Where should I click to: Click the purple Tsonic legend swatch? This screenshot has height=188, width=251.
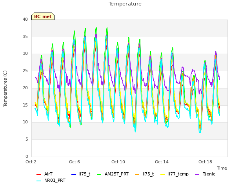[x=197, y=175]
